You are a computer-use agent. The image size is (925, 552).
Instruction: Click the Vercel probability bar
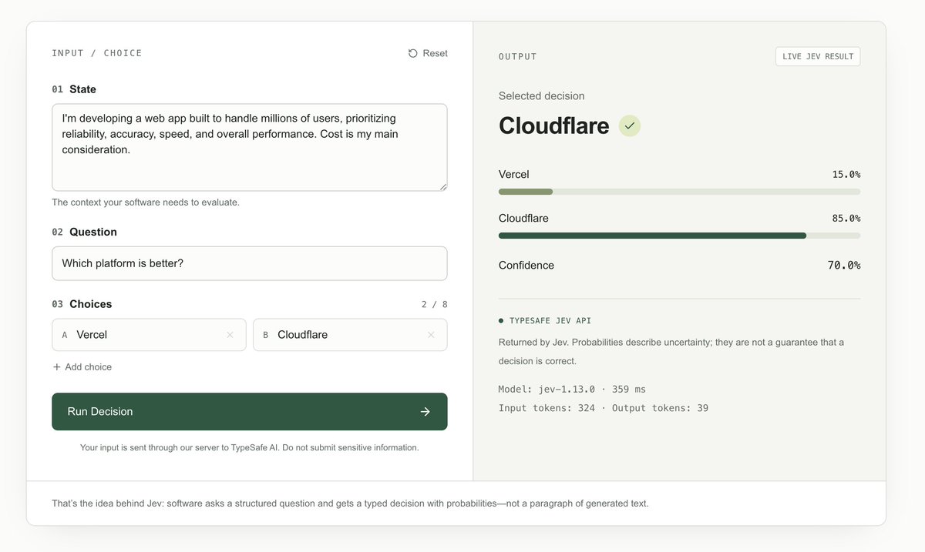click(679, 192)
